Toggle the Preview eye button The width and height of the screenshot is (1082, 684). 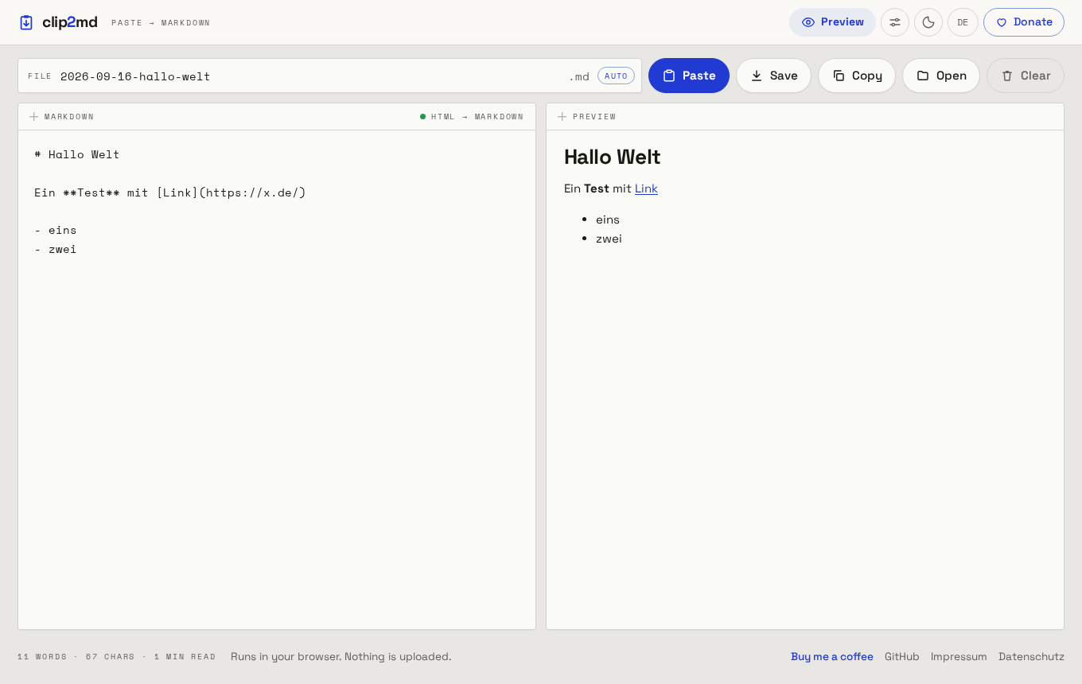pos(832,22)
